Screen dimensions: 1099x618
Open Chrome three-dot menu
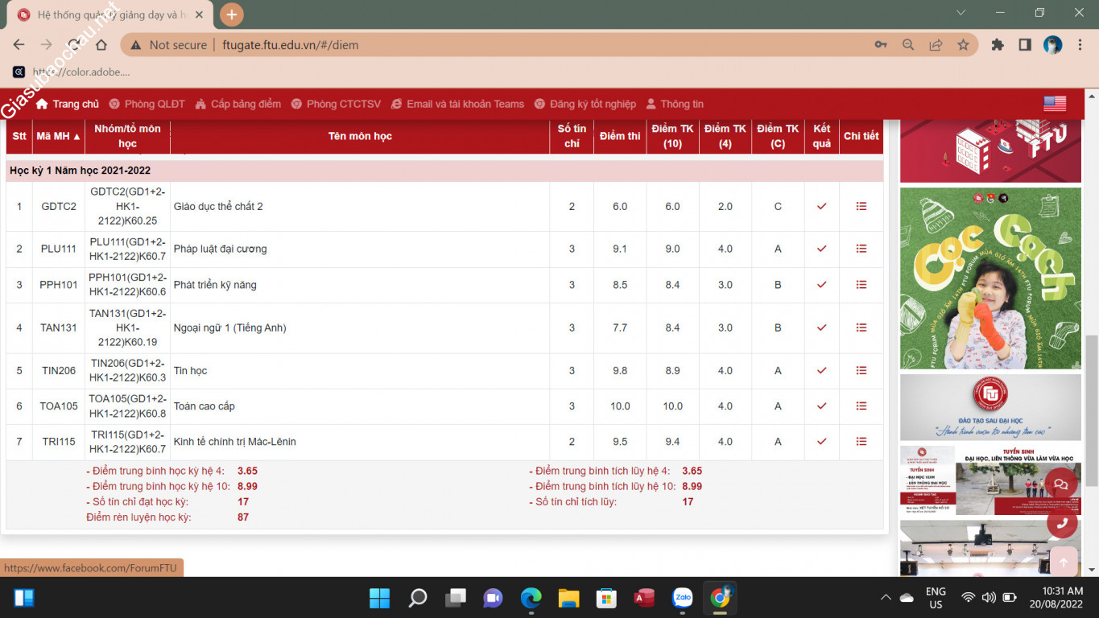1080,45
